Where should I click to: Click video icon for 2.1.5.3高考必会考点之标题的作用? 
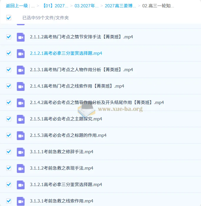click(x=21, y=136)
